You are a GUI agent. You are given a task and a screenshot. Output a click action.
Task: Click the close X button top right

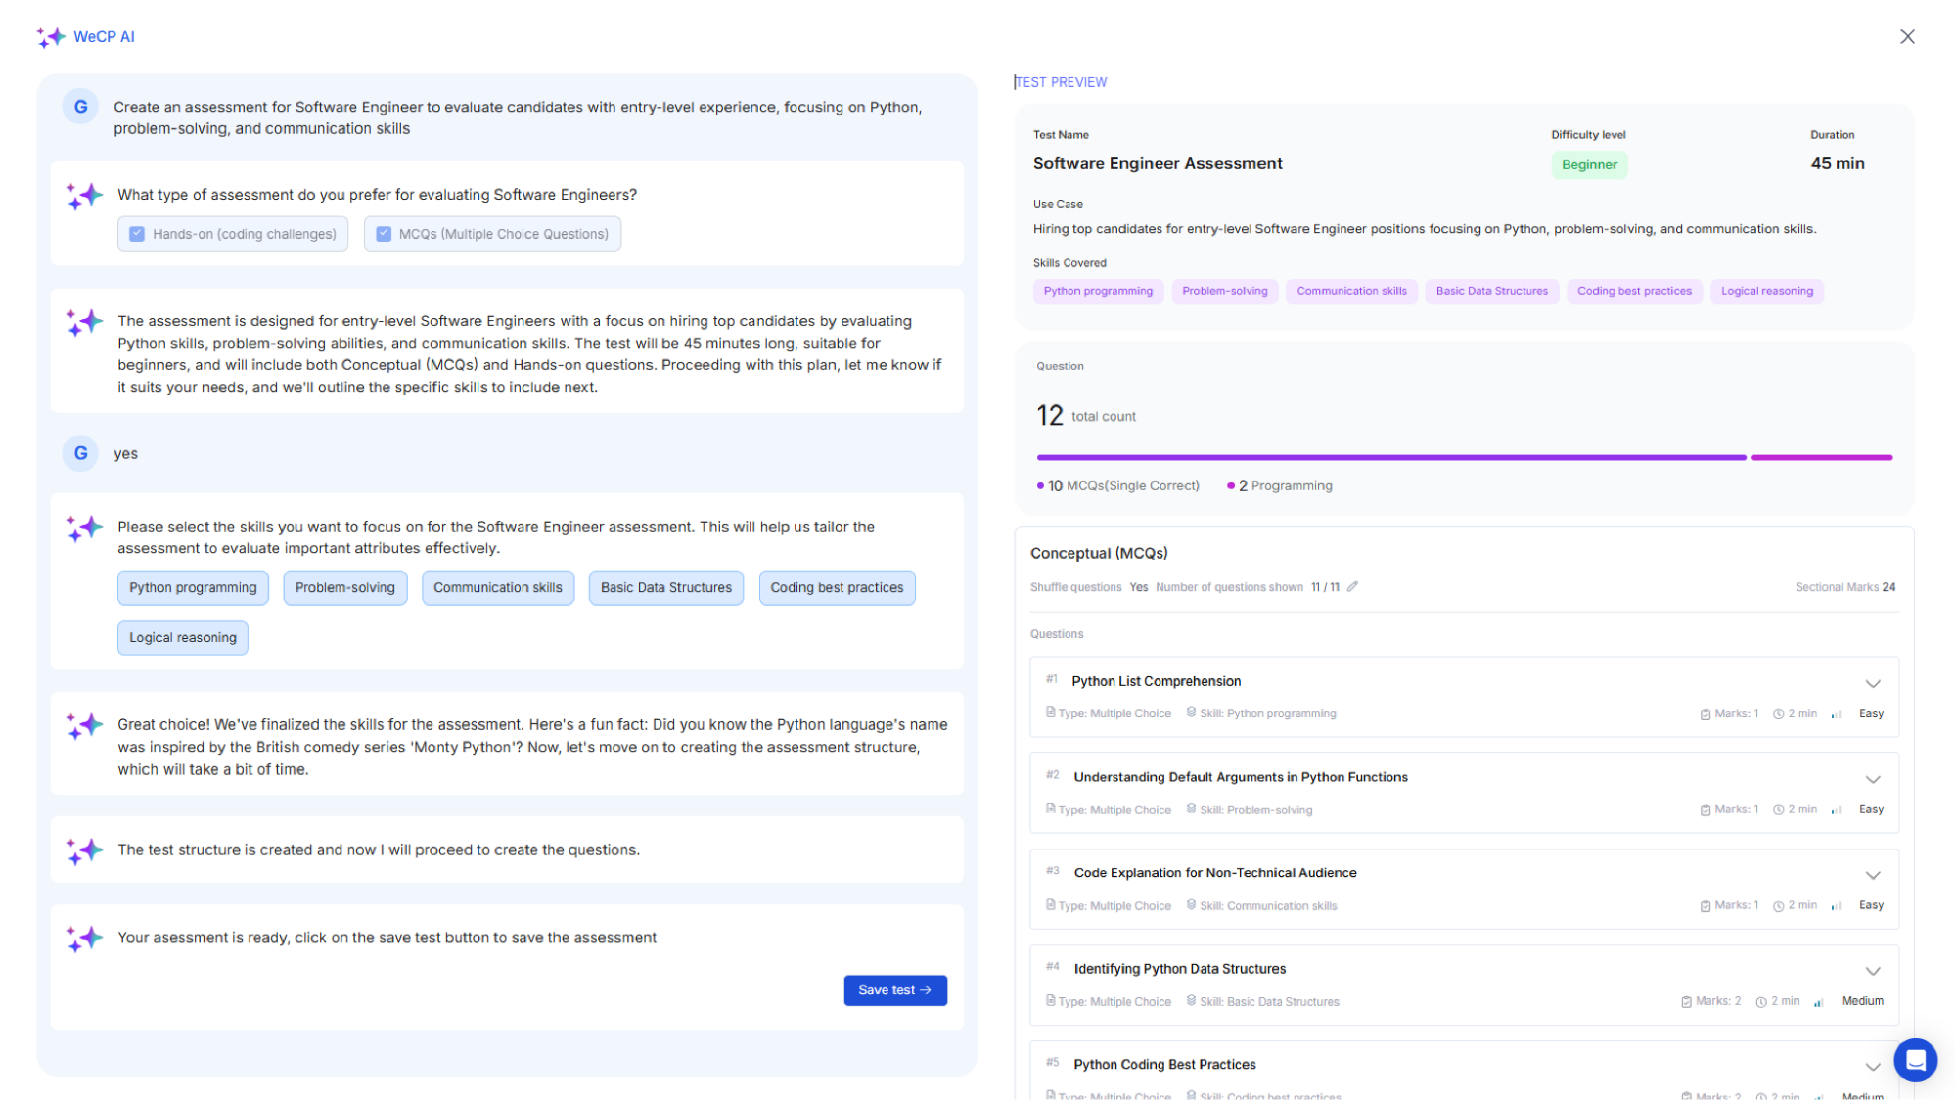pyautogui.click(x=1908, y=36)
